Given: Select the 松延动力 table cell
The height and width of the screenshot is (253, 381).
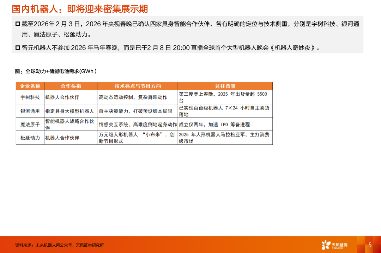Looking at the screenshot, I should (x=30, y=138).
